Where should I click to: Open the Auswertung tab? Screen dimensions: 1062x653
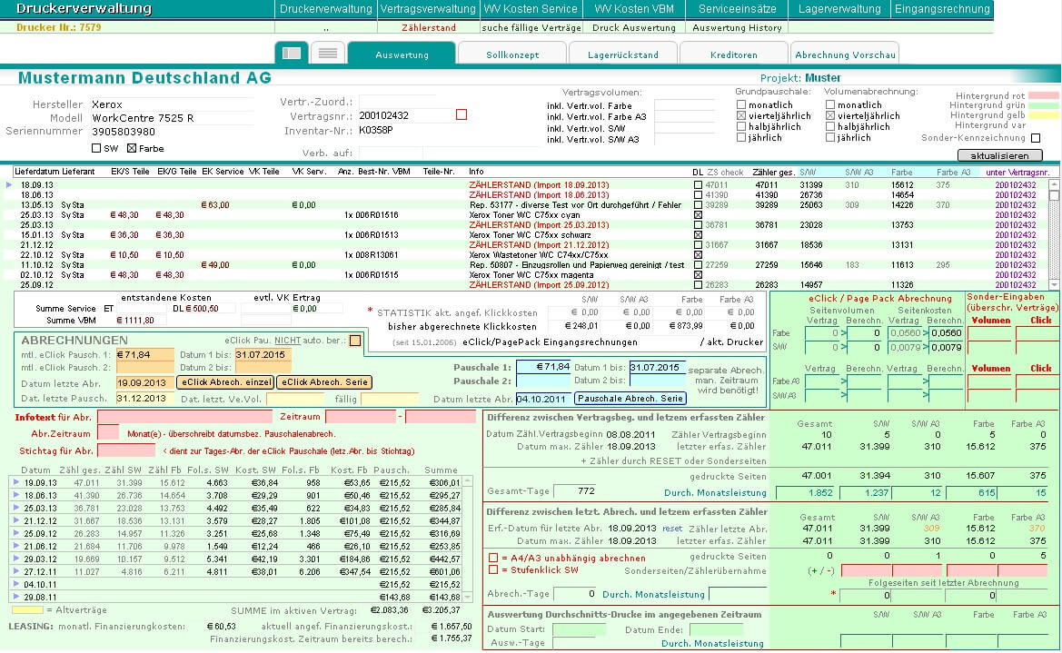(402, 54)
